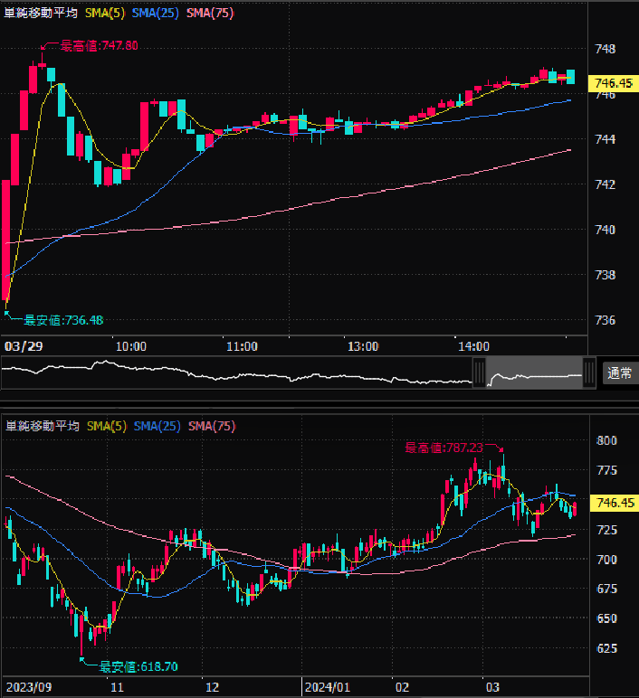
Task: Click the 12 month axis label
Action: click(x=212, y=687)
